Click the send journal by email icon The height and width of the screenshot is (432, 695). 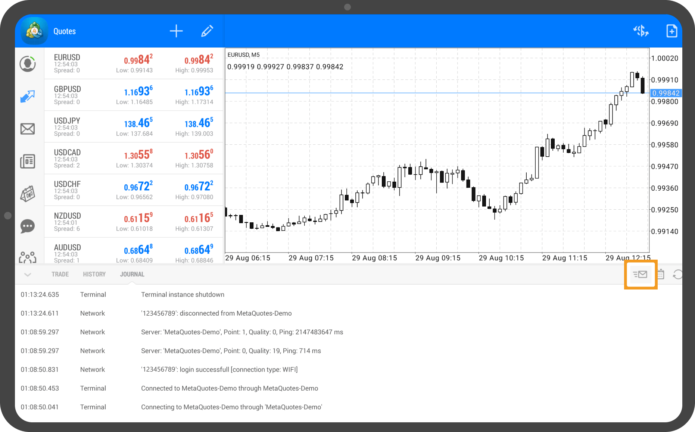640,275
